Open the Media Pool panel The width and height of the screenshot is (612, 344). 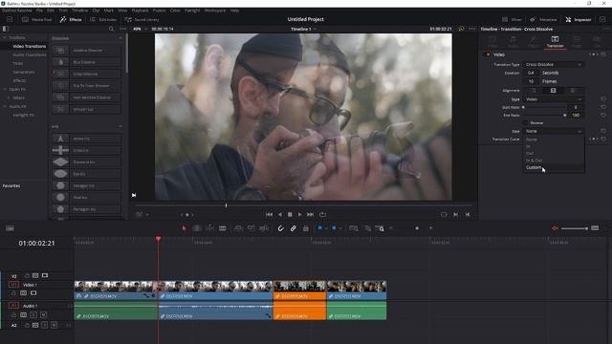click(37, 19)
